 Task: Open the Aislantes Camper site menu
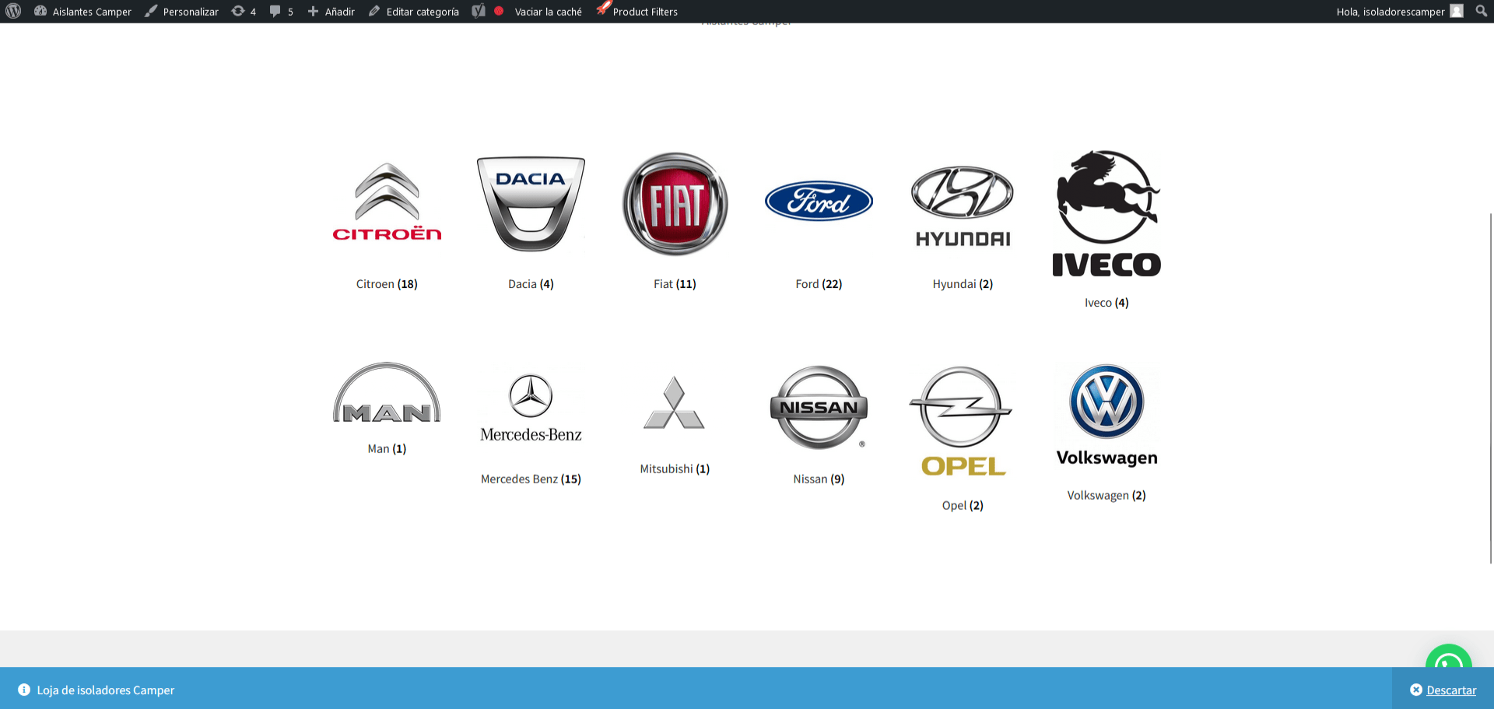82,11
